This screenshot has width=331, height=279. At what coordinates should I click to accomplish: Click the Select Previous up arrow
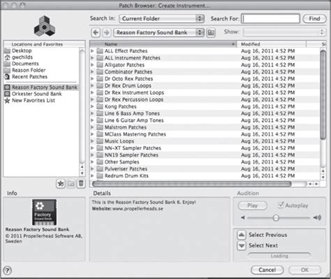point(242,235)
